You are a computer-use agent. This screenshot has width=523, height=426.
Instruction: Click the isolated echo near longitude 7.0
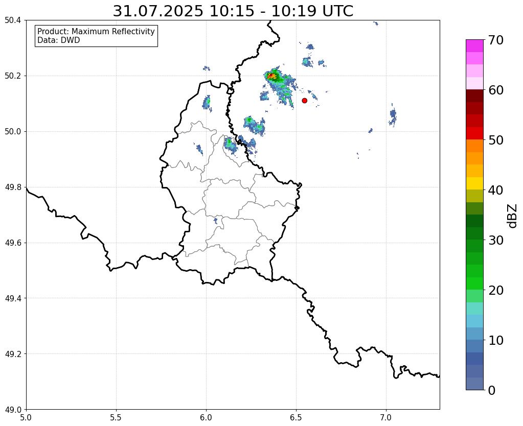pos(393,115)
